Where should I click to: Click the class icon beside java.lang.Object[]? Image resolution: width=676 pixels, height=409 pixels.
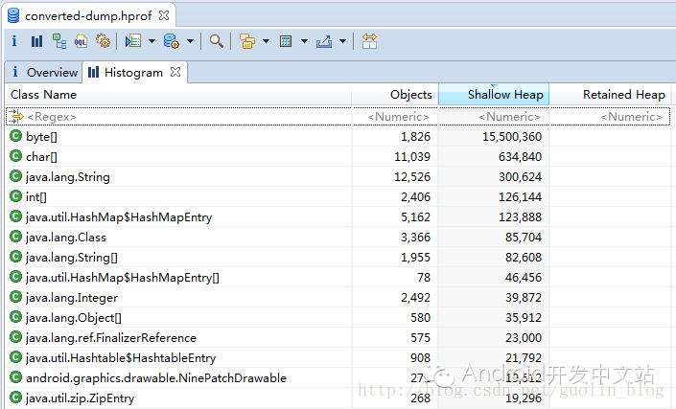[16, 317]
